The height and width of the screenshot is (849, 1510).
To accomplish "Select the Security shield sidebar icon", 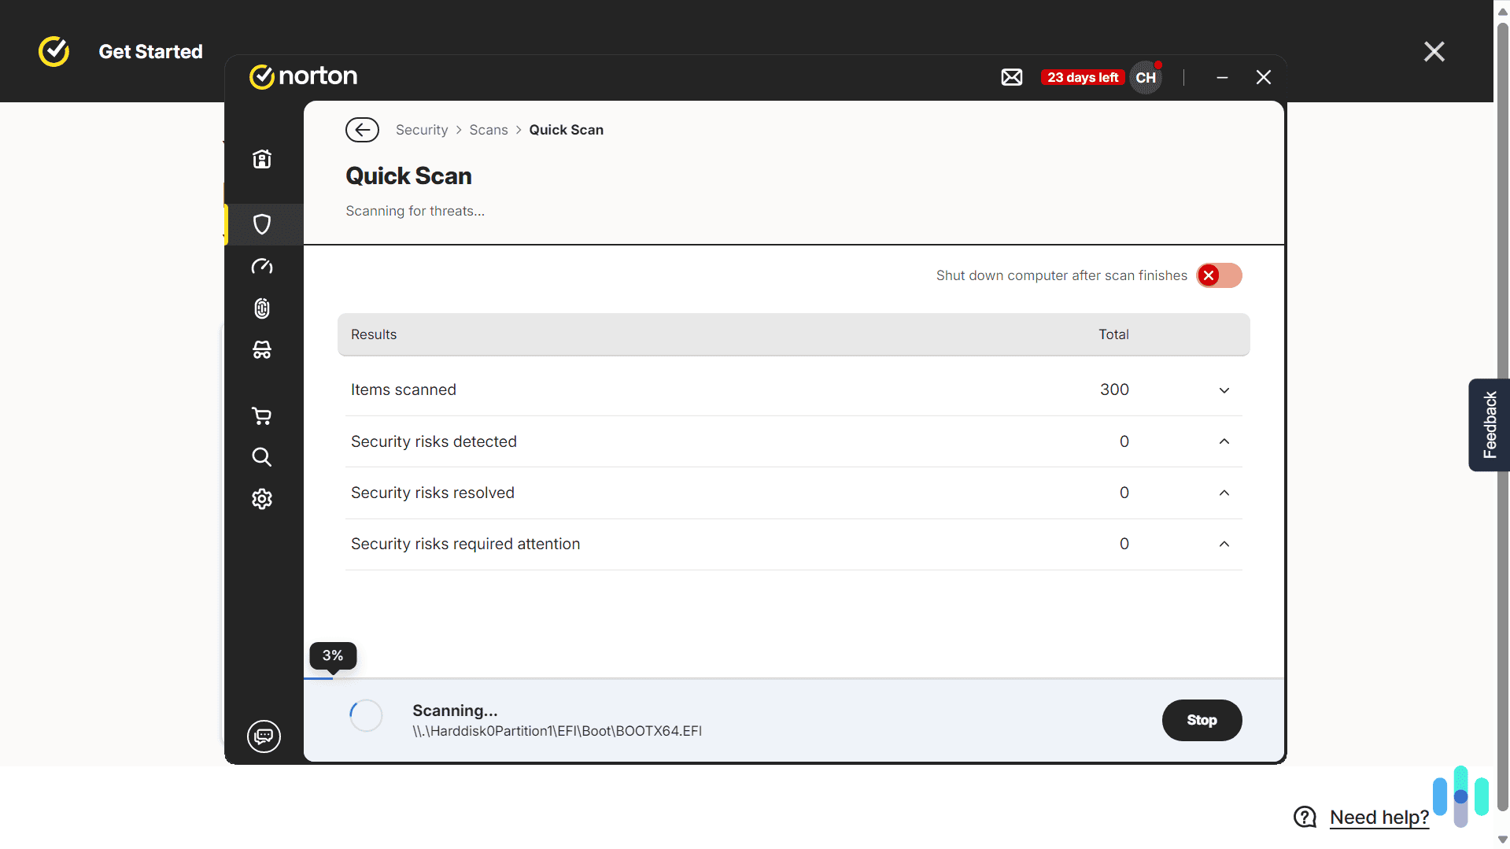I will click(262, 224).
